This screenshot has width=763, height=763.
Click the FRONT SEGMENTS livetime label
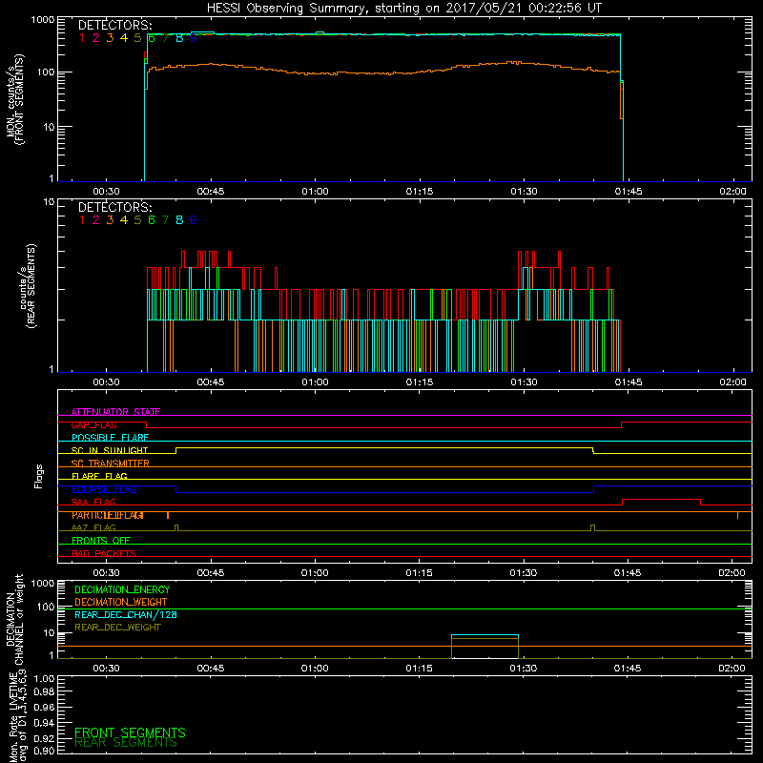tap(130, 732)
